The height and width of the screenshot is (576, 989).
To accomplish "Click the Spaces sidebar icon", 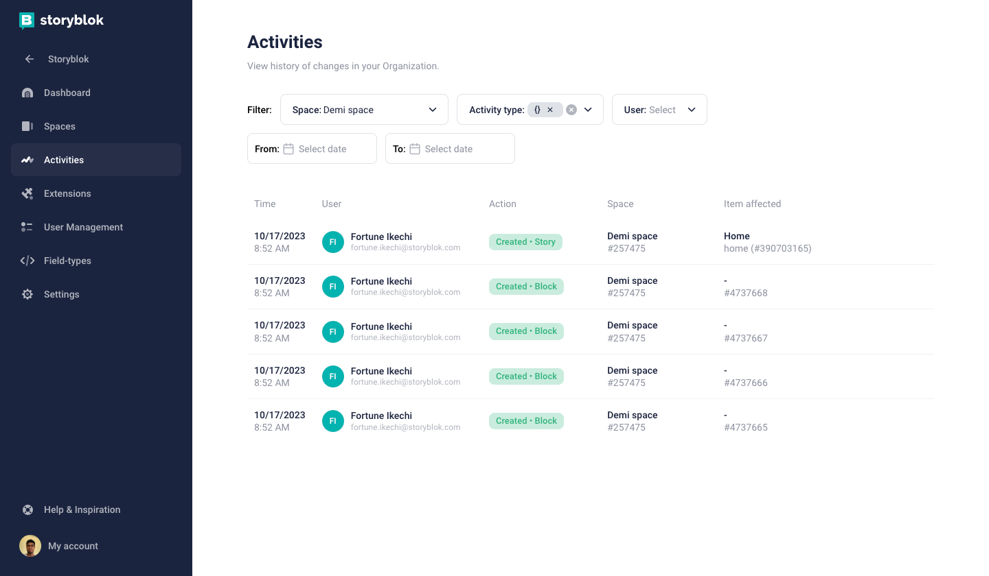I will coord(27,126).
